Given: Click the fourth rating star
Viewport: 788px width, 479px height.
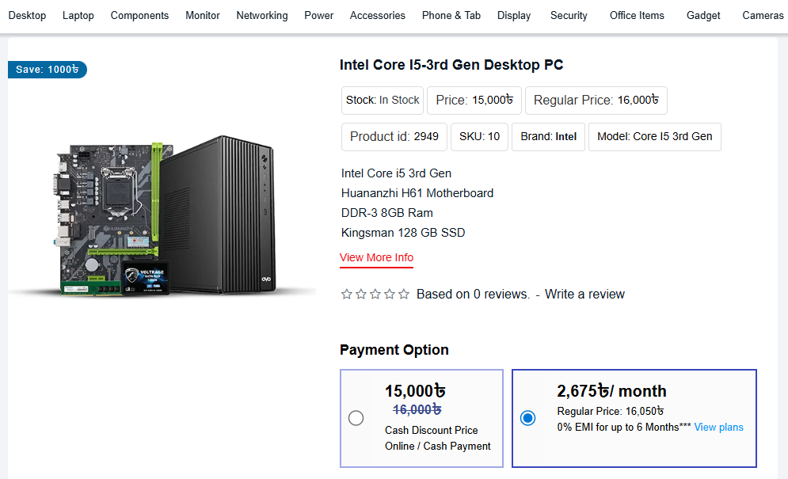Looking at the screenshot, I should click(390, 294).
